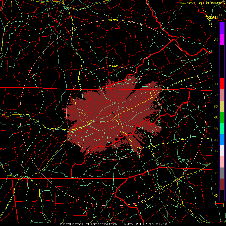Click the [CLAS] label above the legend
226x226 pixels.
[x=212, y=17]
